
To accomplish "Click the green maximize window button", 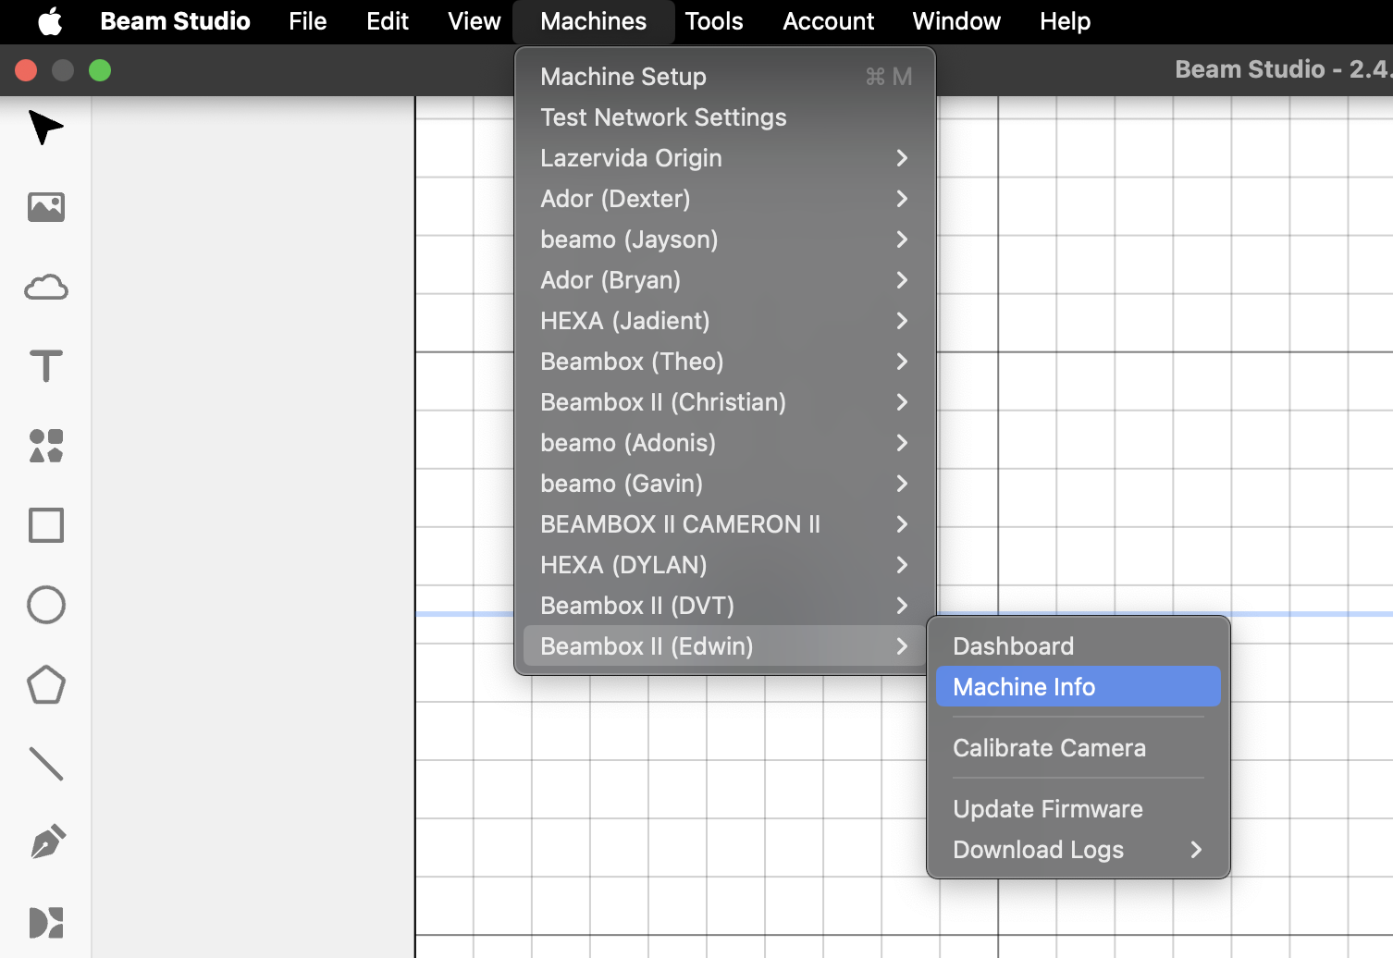I will coord(100,70).
